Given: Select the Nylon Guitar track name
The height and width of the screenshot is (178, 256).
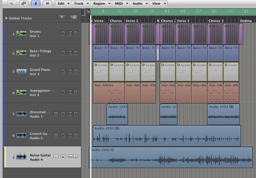Looking at the screenshot, I should coord(40,155).
